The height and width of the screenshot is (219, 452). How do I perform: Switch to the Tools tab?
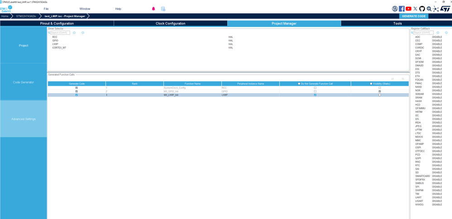398,23
